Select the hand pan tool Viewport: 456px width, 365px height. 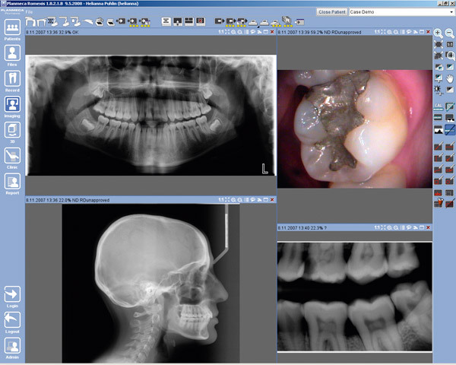pos(450,78)
